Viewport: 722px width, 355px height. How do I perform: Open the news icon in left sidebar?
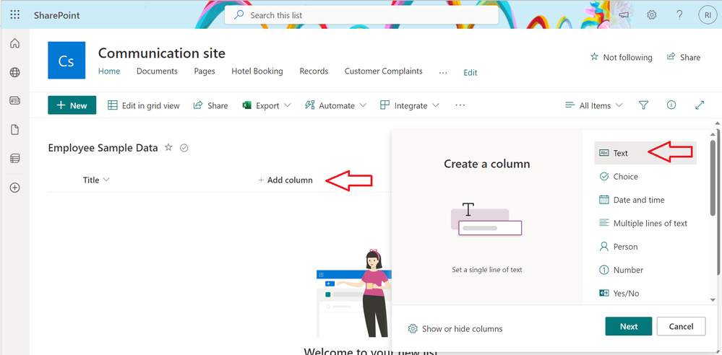[14, 101]
